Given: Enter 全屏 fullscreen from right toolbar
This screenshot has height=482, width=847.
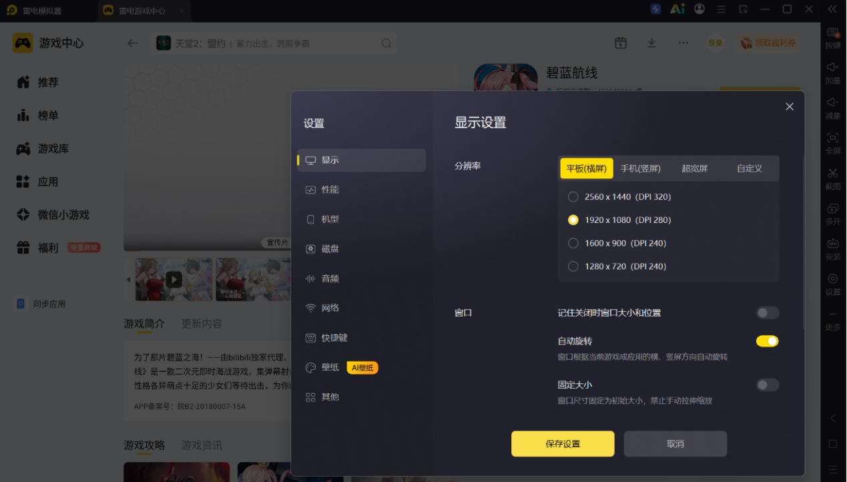Looking at the screenshot, I should point(833,143).
